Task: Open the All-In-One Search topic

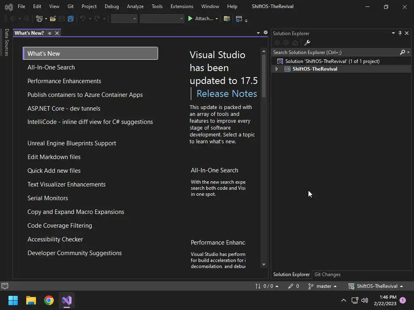Action: [x=51, y=67]
